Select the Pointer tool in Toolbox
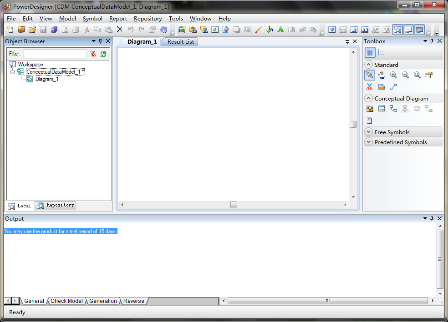Viewport: 448px width, 322px height. coord(369,75)
